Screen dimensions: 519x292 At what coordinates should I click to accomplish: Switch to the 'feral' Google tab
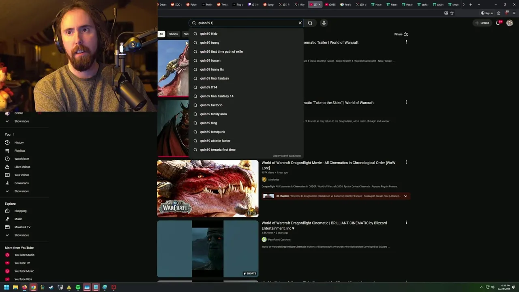click(346, 4)
